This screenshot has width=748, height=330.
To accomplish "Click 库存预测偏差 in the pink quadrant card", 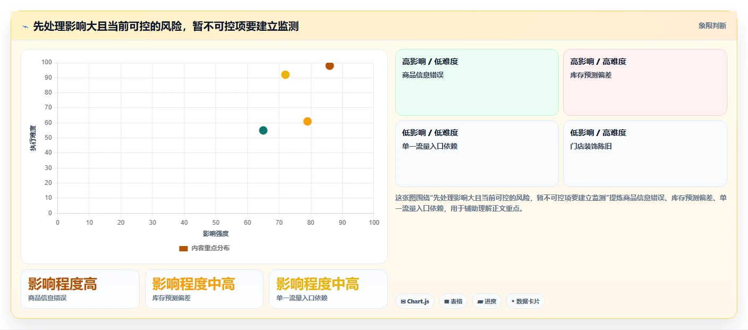I will [591, 75].
